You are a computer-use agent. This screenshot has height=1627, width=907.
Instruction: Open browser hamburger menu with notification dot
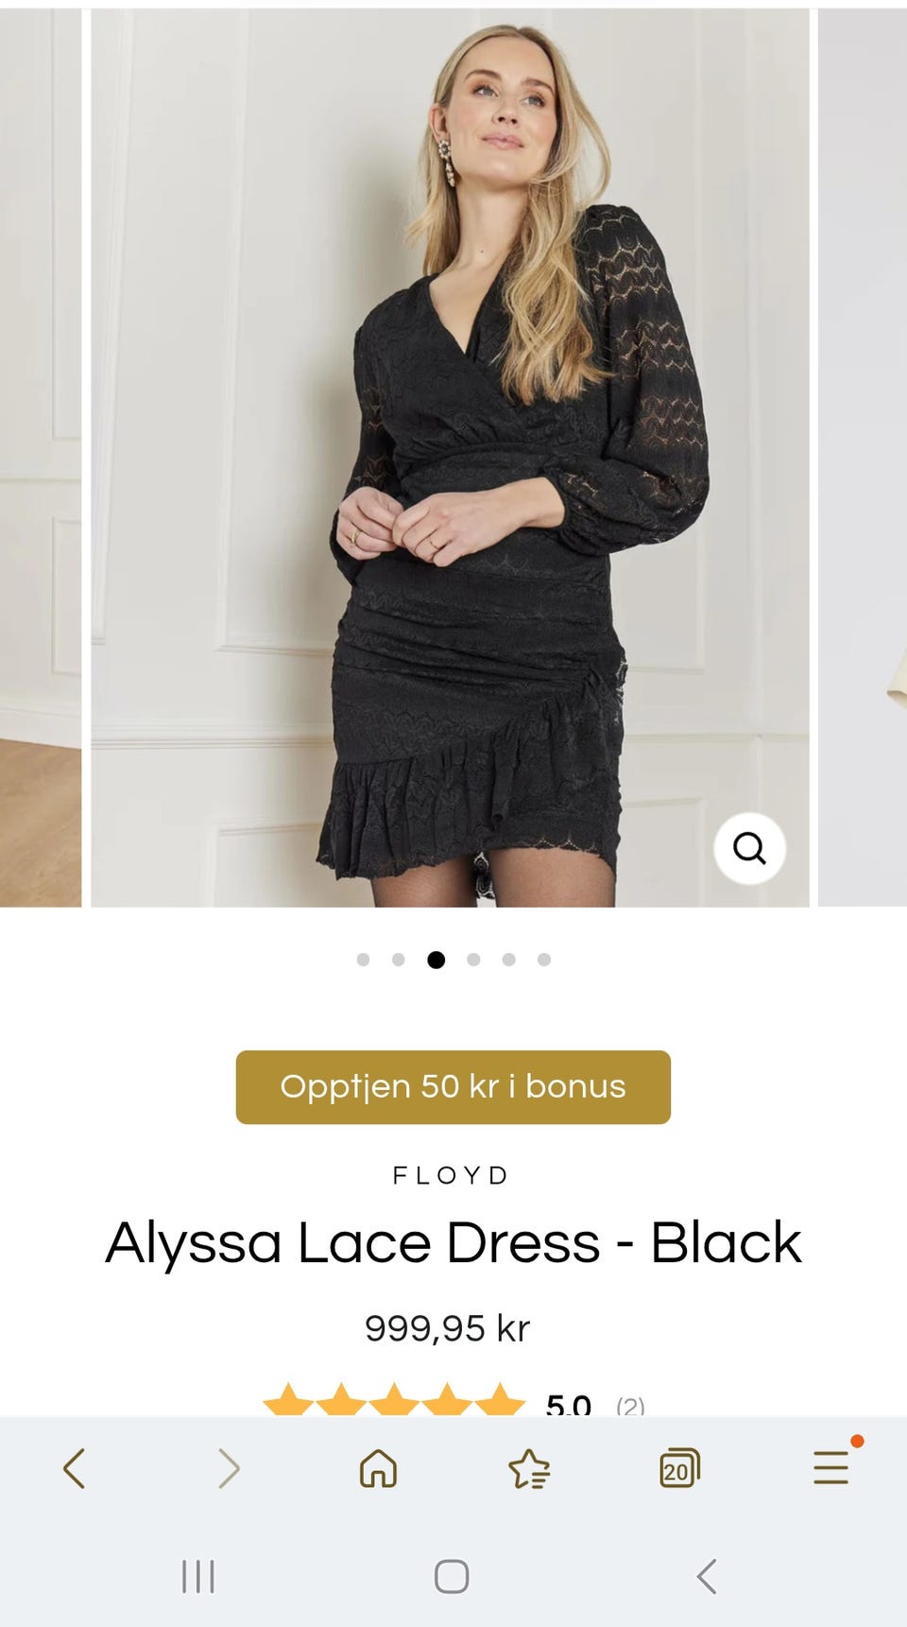[832, 1465]
